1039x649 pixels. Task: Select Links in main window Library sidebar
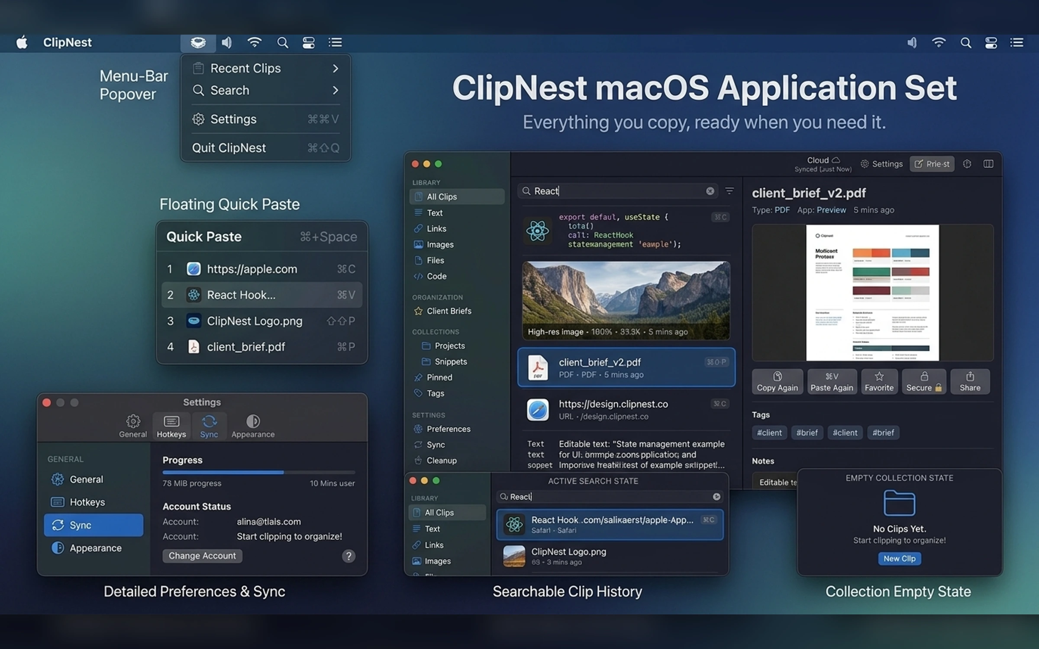click(x=457, y=228)
